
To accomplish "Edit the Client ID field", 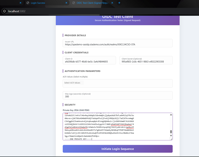I will point(89,60).
